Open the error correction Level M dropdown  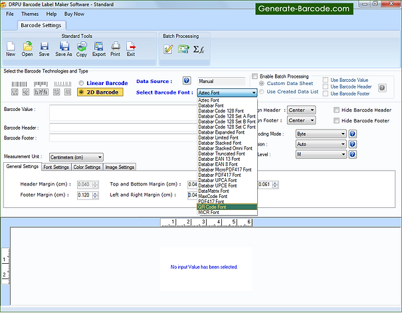click(x=321, y=154)
